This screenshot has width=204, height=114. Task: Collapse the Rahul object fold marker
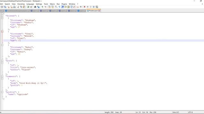pyautogui.click(x=2, y=45)
